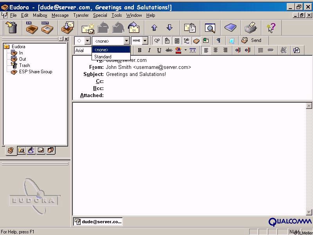Viewport: 313px width, 235px height.
Task: Align text right
Action: pos(225,51)
